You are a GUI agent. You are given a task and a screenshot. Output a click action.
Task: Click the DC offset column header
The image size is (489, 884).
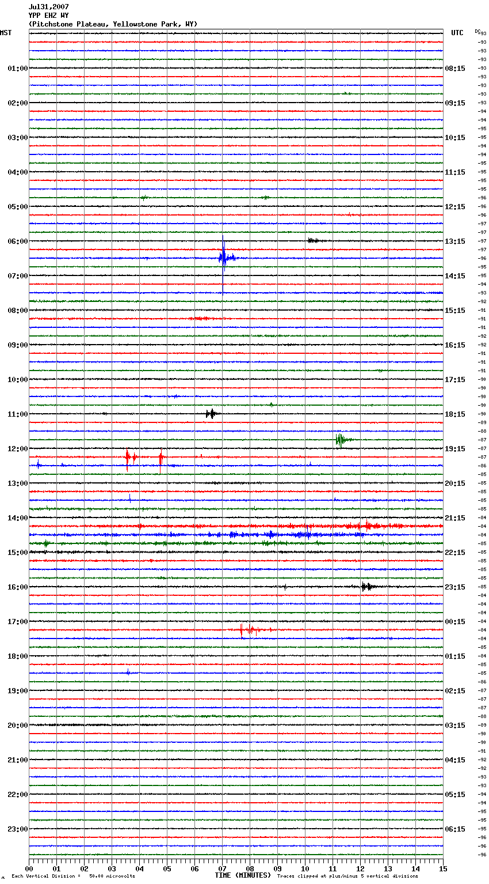pyautogui.click(x=477, y=31)
